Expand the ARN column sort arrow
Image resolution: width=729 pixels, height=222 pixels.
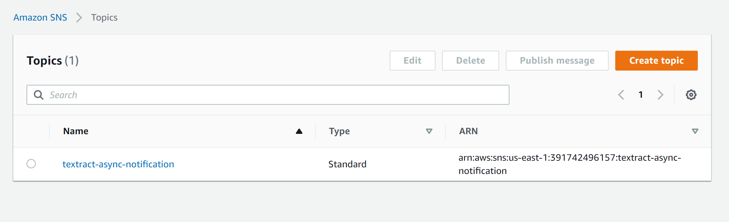695,131
